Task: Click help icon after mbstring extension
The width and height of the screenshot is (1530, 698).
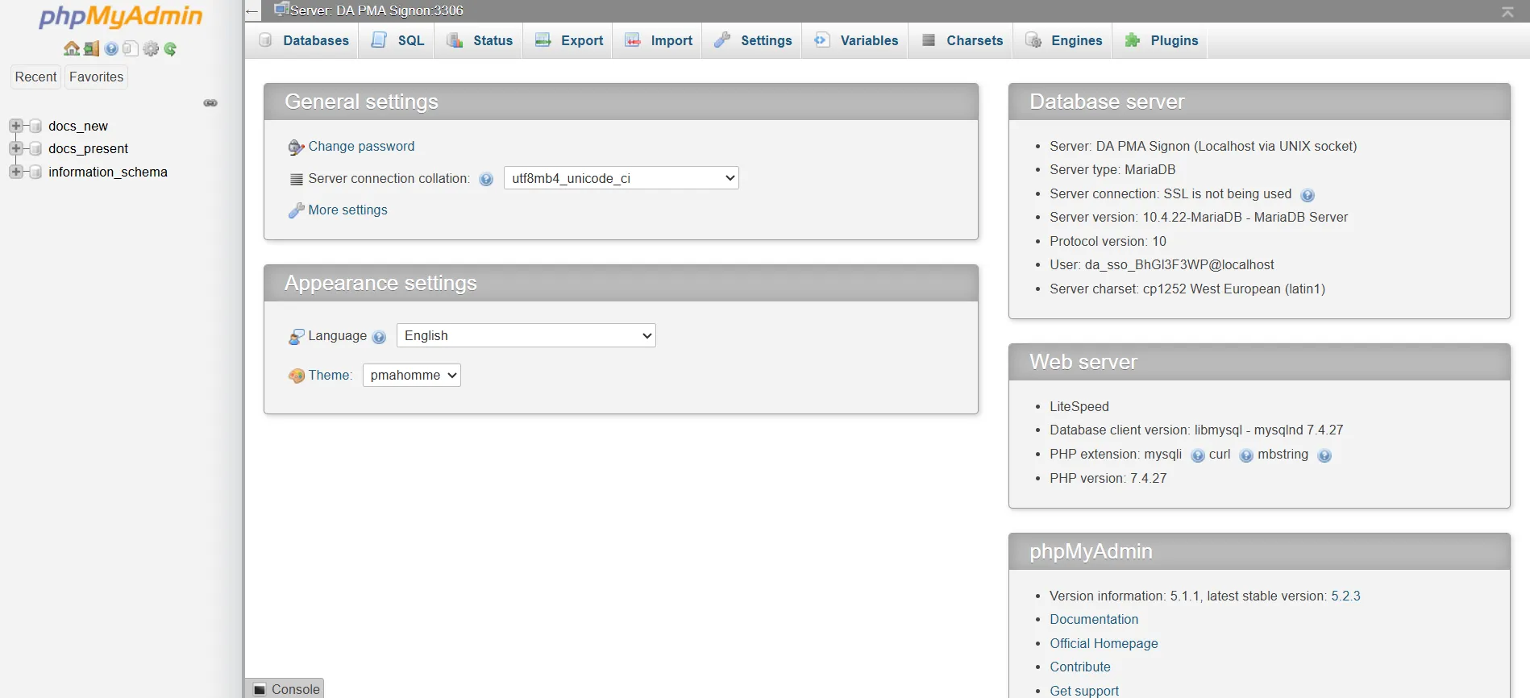Action: click(x=1324, y=455)
